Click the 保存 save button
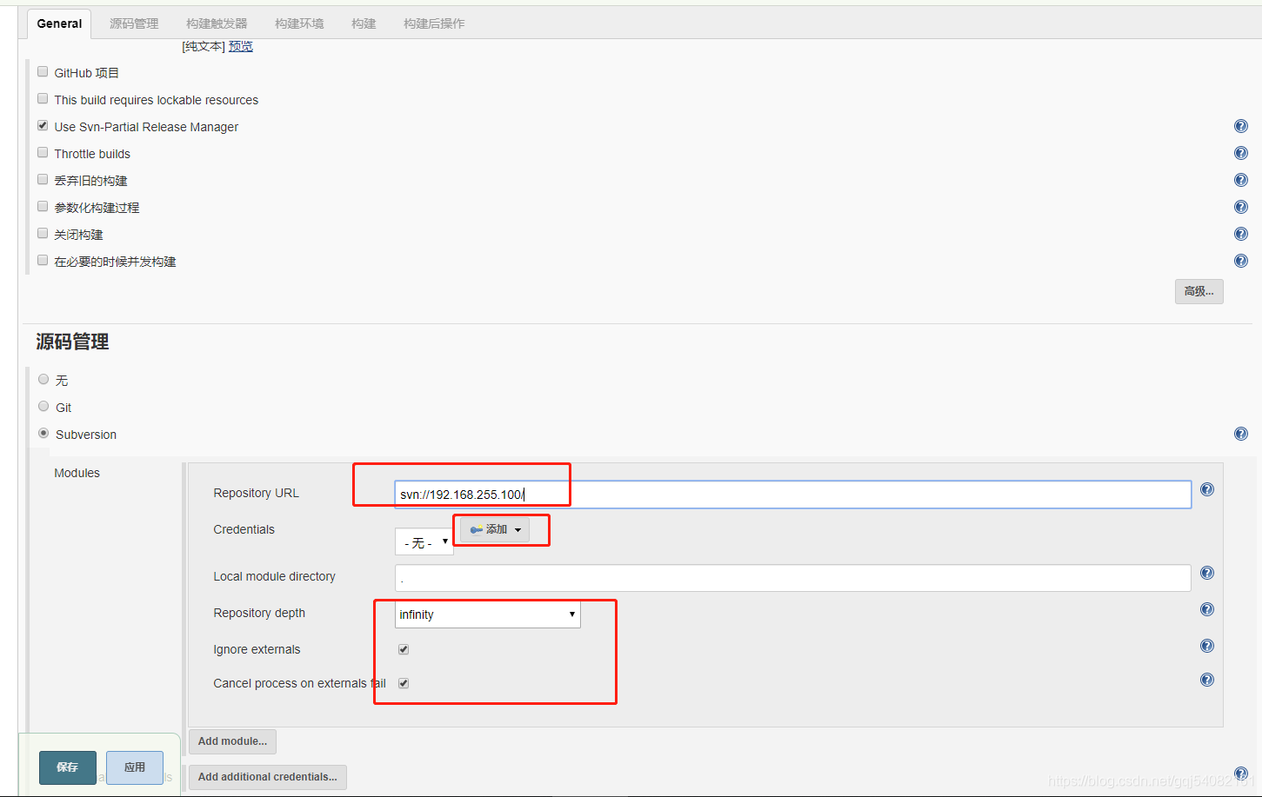 click(x=68, y=767)
